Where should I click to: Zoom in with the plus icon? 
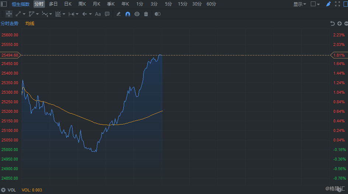(x=340, y=24)
